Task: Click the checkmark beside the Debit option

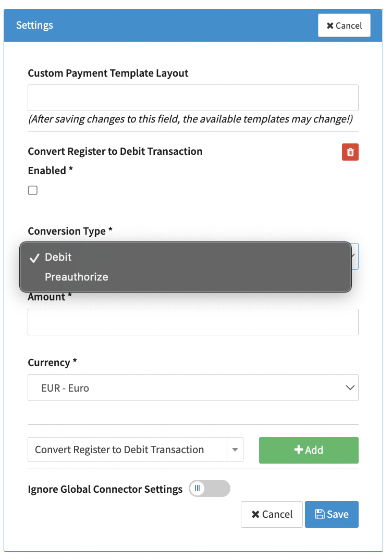Action: 35,258
